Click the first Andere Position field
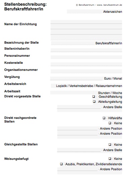This screenshot has height=181, width=132. click(77, 128)
